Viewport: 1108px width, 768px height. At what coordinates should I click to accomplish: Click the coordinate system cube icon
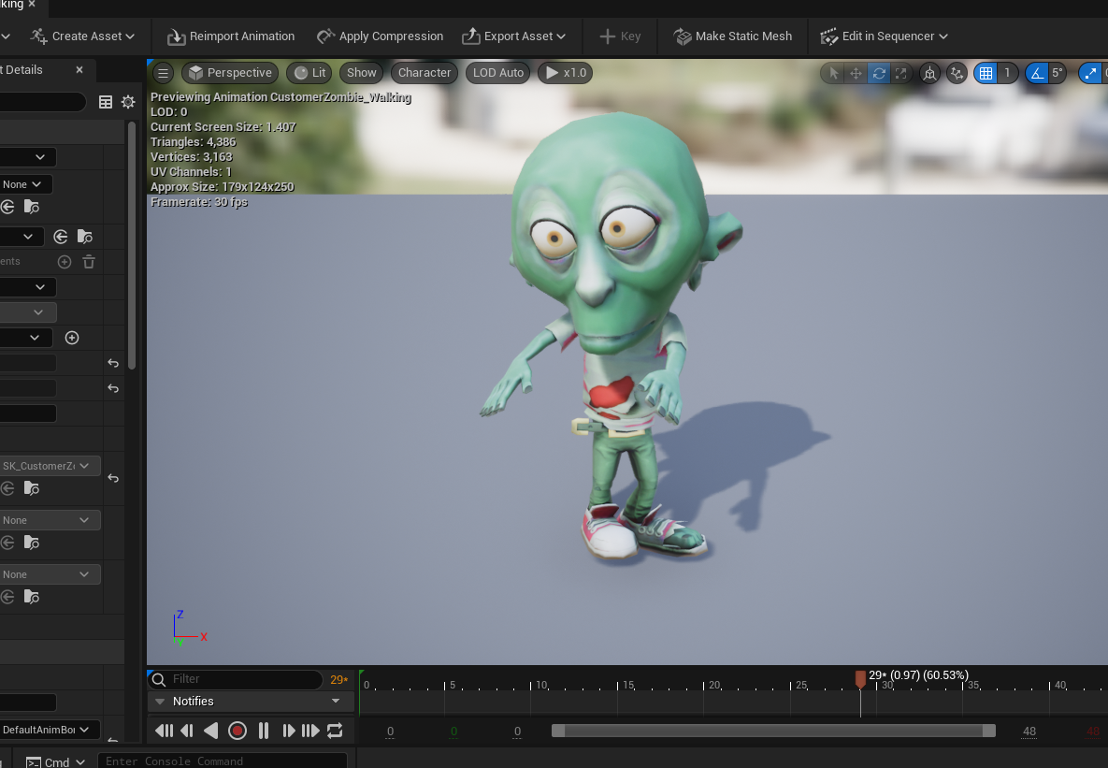click(x=929, y=73)
